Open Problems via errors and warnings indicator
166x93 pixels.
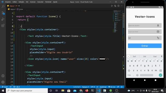click(16, 87)
